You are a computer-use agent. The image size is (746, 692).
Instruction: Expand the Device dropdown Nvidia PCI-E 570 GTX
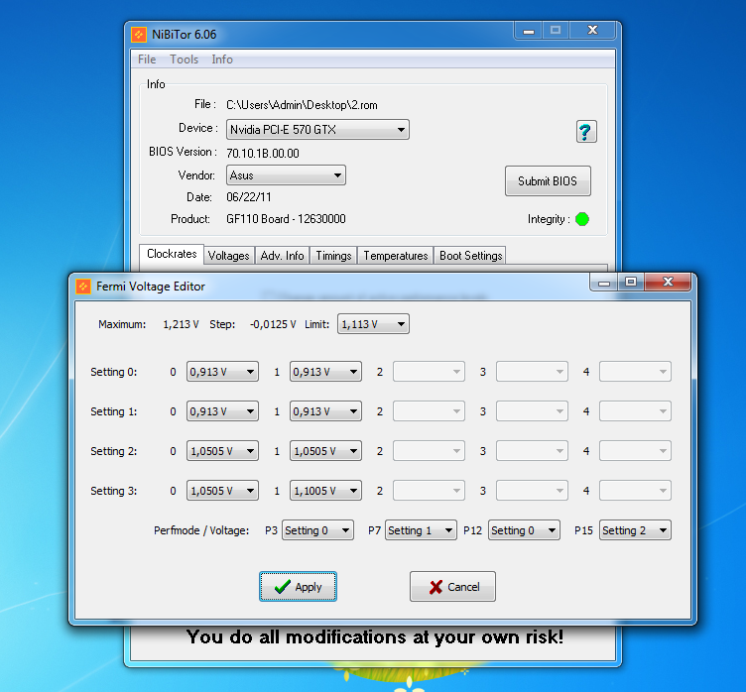pos(316,130)
